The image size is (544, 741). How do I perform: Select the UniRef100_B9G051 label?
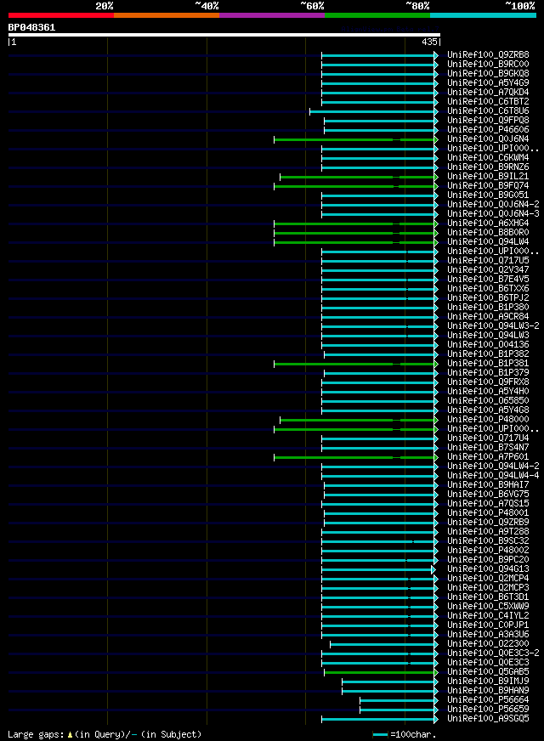coord(488,195)
